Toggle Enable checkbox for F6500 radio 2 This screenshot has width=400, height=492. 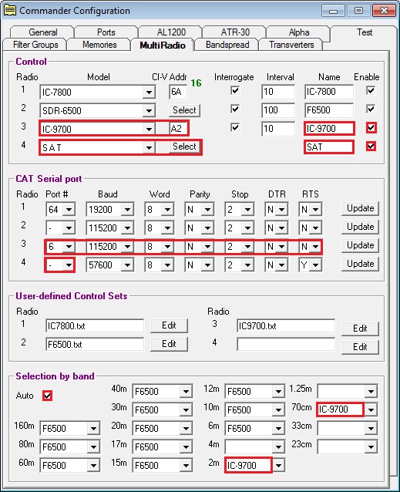pos(371,110)
